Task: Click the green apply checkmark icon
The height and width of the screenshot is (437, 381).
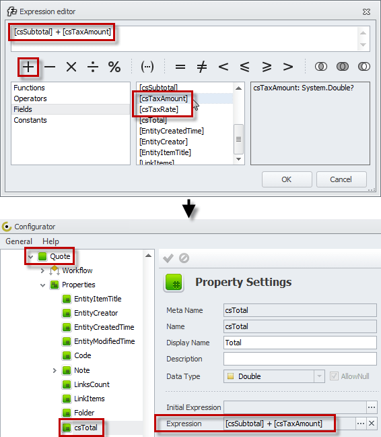Action: [168, 258]
